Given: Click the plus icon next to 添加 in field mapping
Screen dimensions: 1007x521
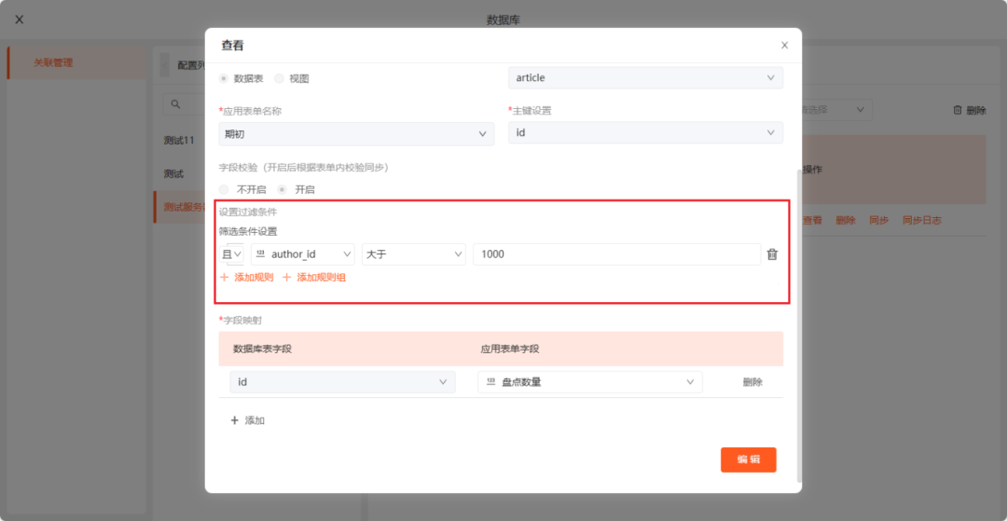Looking at the screenshot, I should point(234,421).
